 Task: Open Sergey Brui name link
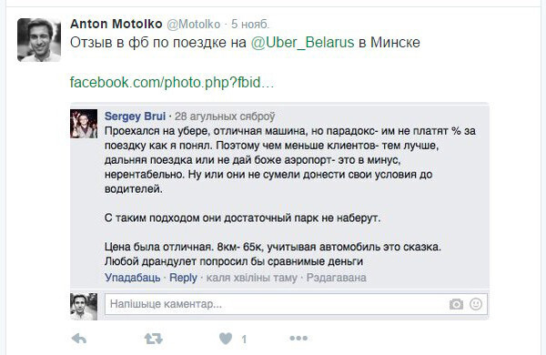(135, 116)
